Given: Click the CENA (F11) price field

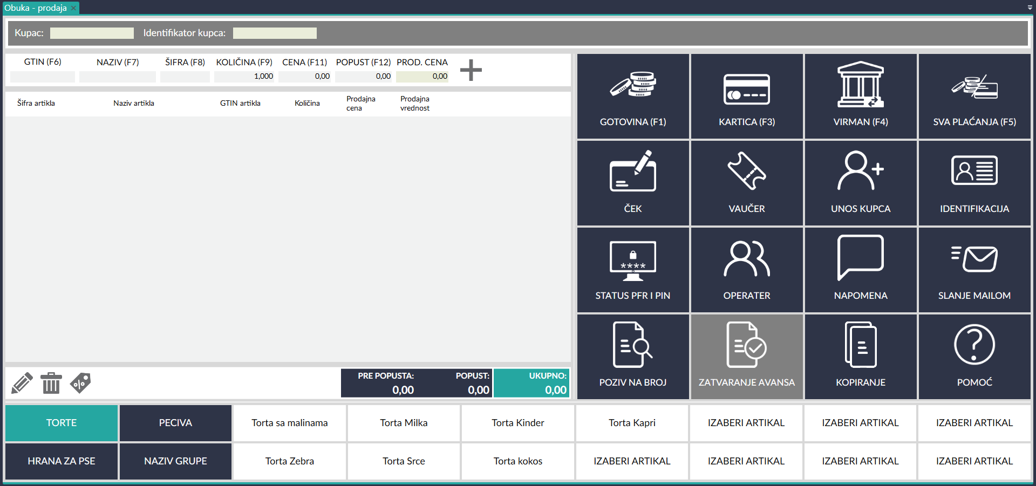Looking at the screenshot, I should click(305, 76).
